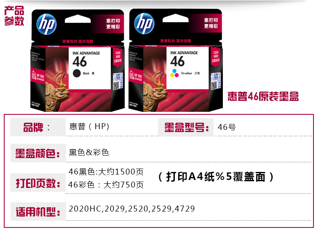Click the compatible models list 2020HC,2029

point(132,209)
